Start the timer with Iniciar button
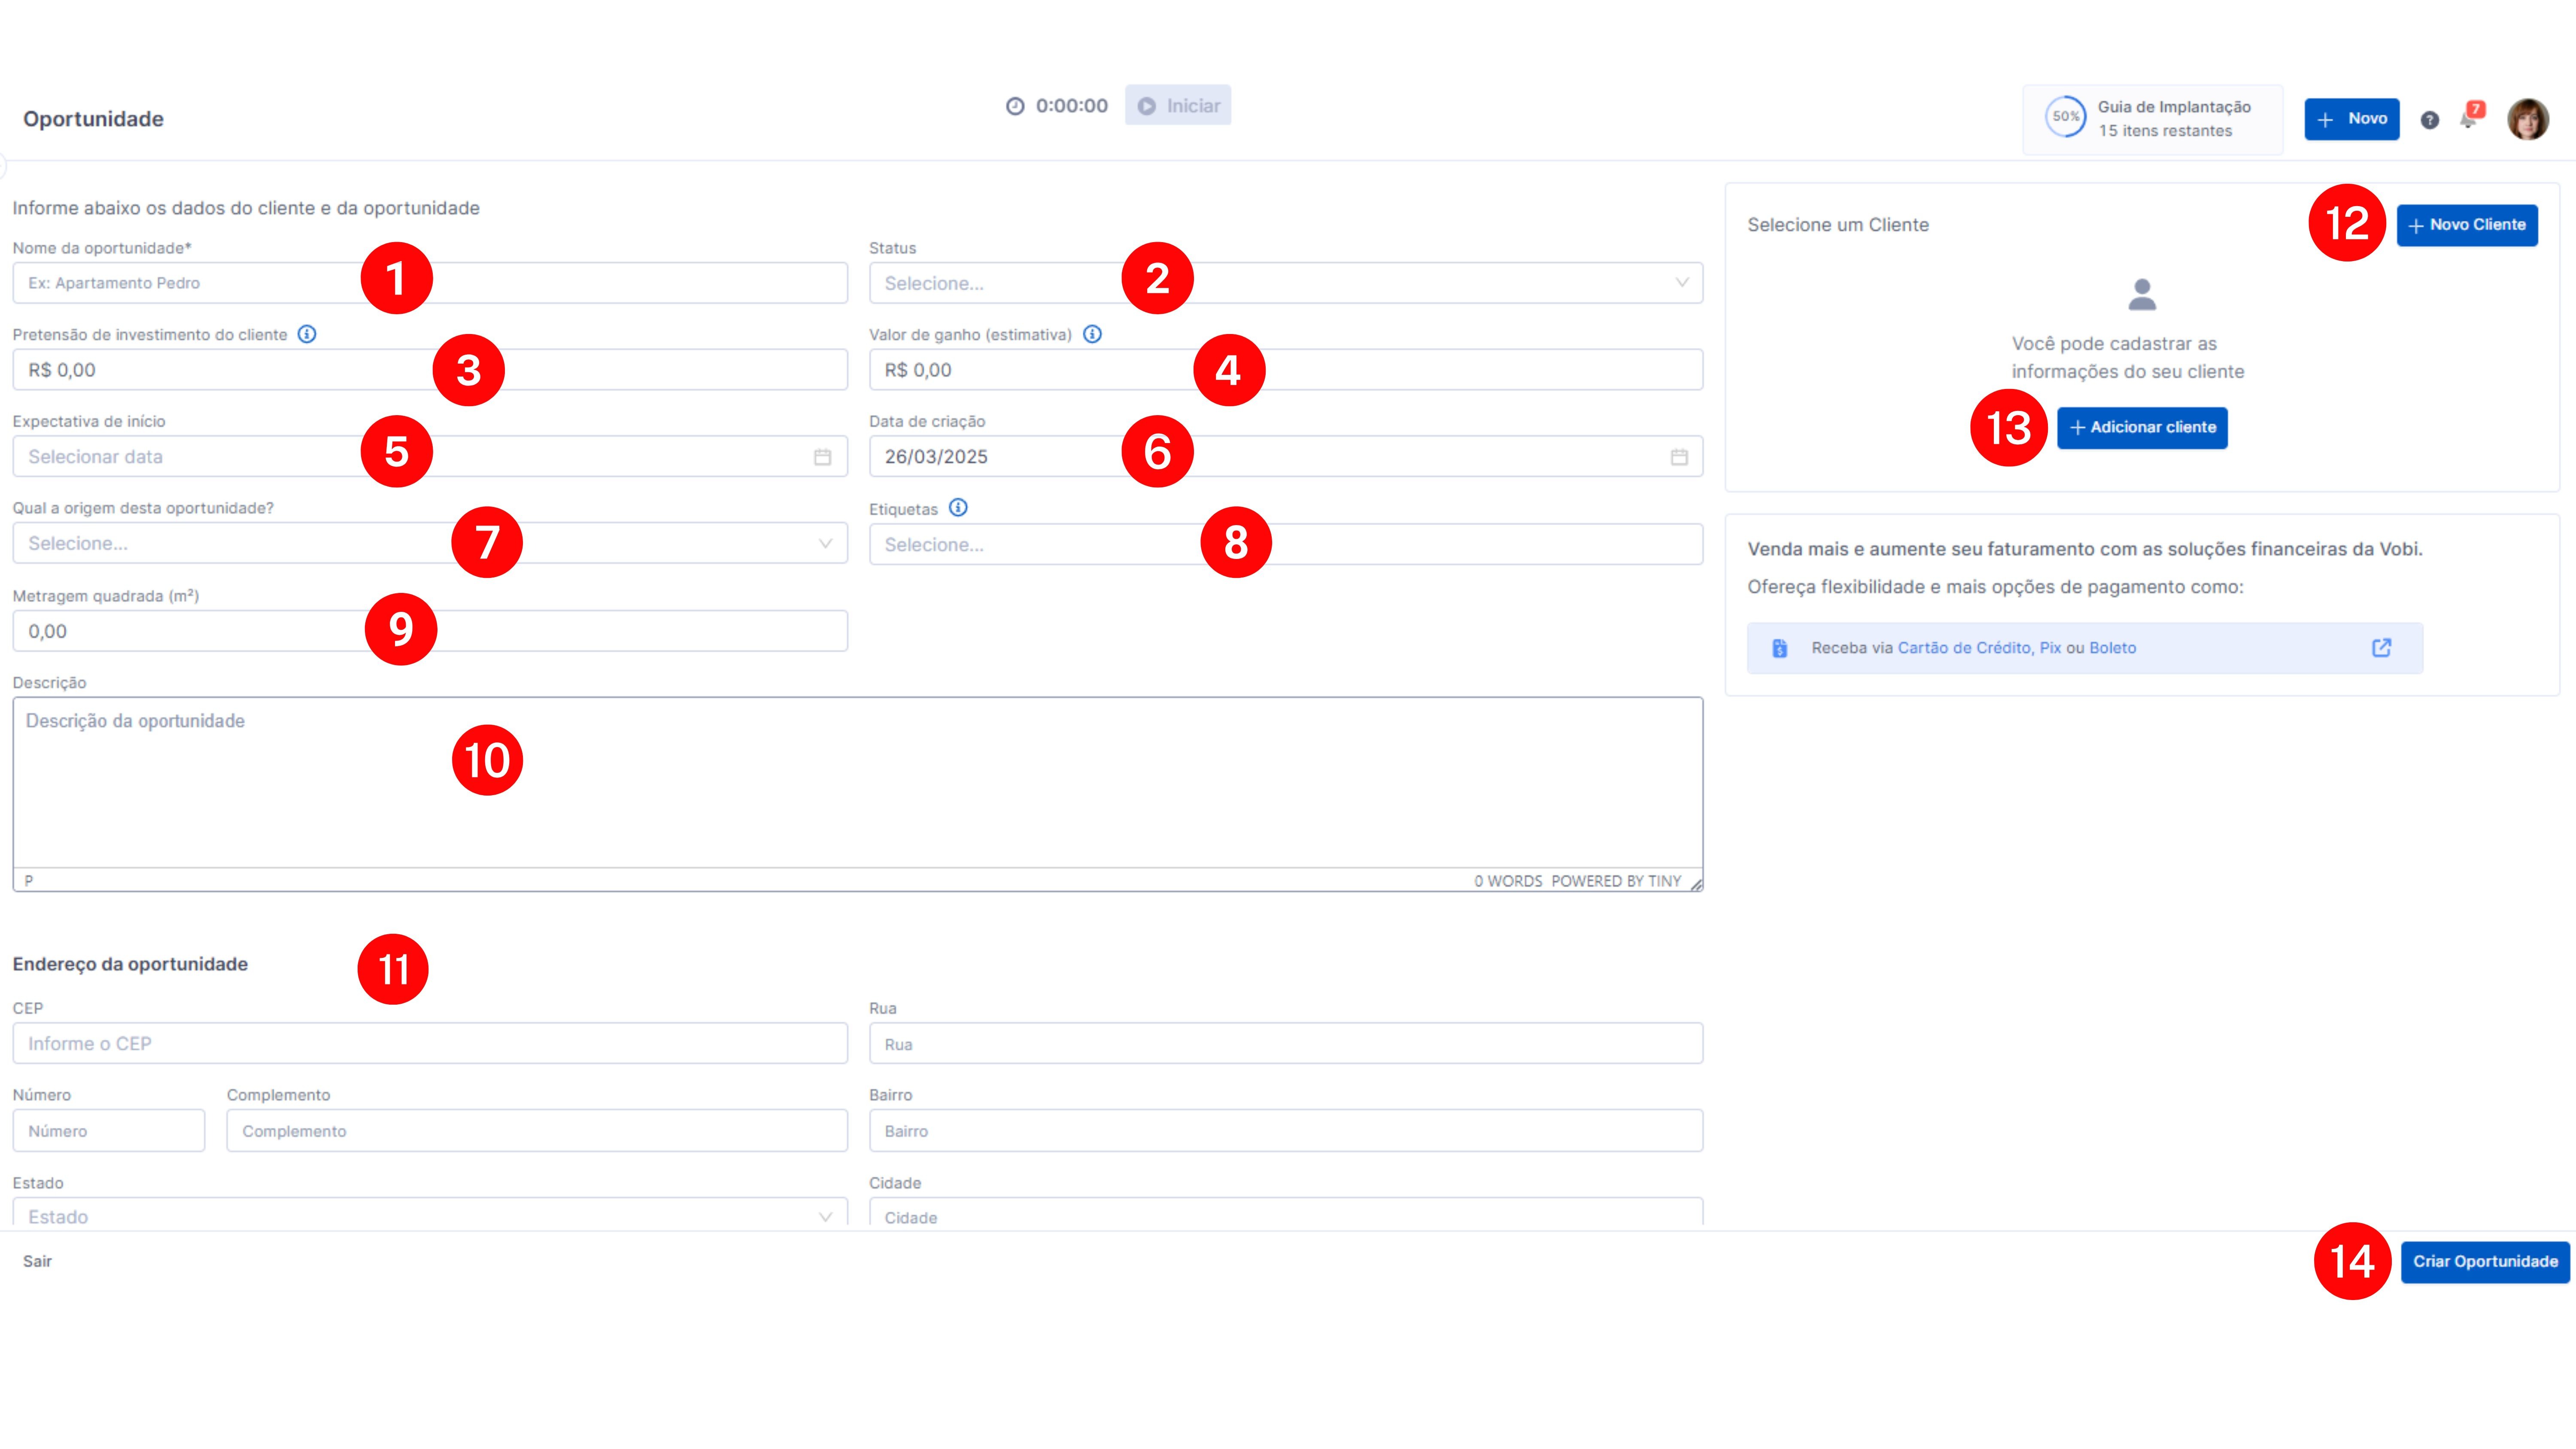The width and height of the screenshot is (2576, 1449). point(1178,106)
